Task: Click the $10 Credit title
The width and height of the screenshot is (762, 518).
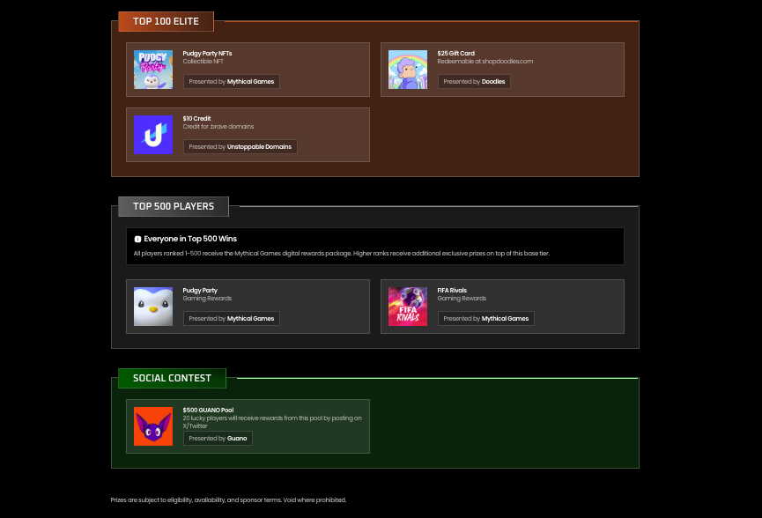Action: pyautogui.click(x=196, y=119)
